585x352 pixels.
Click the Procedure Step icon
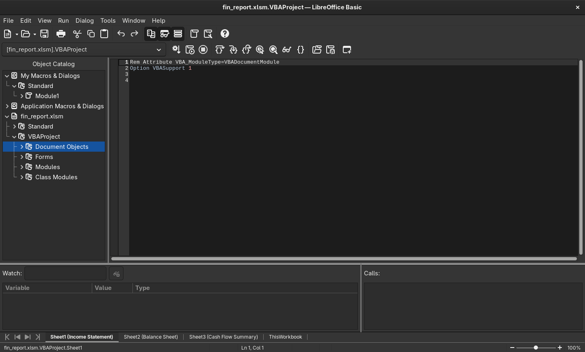click(x=220, y=49)
